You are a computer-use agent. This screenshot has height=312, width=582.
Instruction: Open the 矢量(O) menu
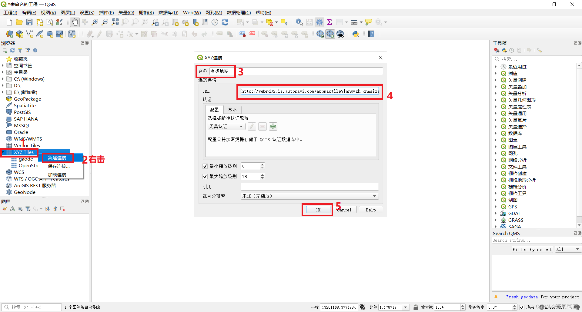(x=126, y=12)
